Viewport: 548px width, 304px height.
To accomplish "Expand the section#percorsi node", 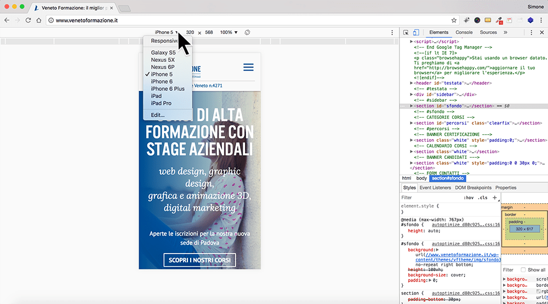I will coord(412,123).
